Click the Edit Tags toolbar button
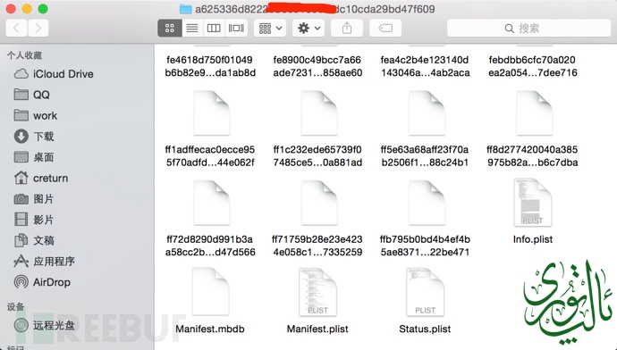The image size is (617, 350). pyautogui.click(x=385, y=29)
